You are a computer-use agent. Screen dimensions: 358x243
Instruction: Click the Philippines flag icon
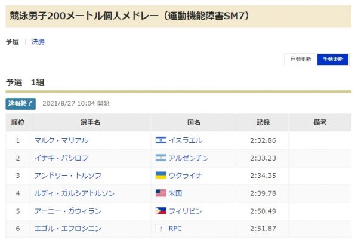[x=160, y=211]
